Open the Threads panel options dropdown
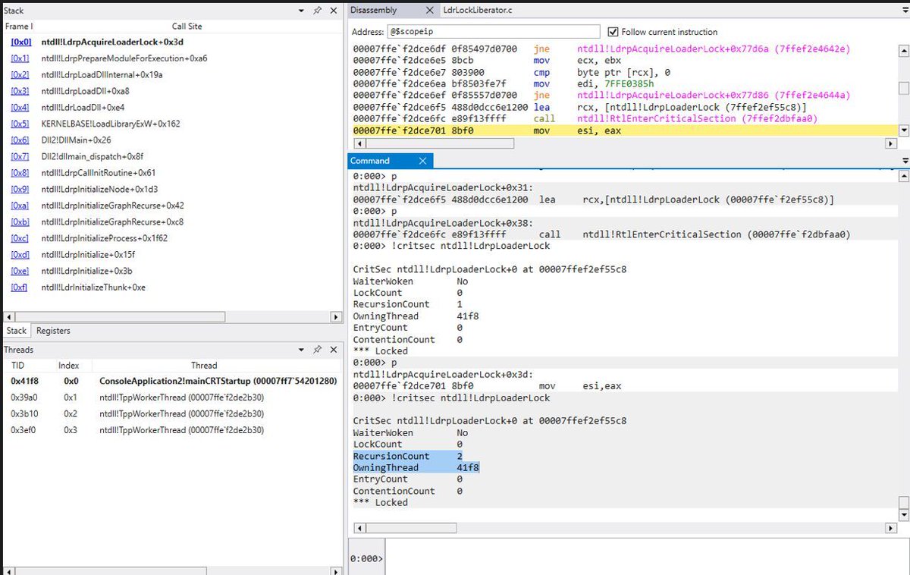Image resolution: width=910 pixels, height=575 pixels. pos(300,350)
